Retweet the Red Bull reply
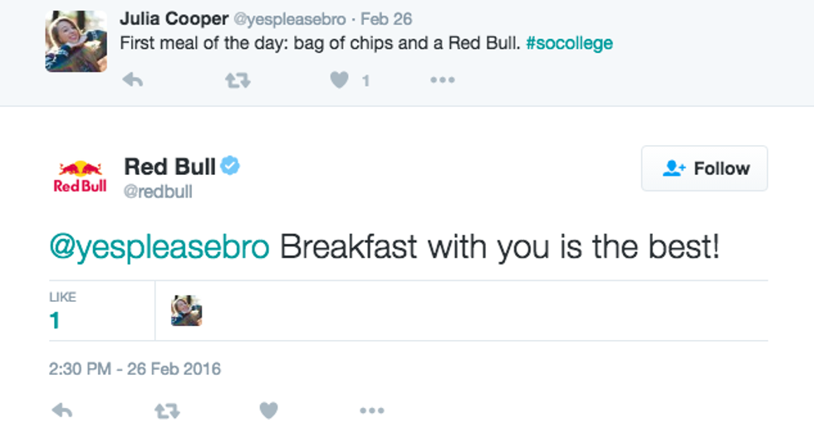 167,410
